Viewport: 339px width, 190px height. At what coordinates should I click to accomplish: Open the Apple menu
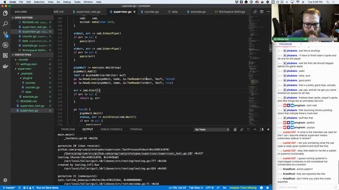click(x=5, y=2)
